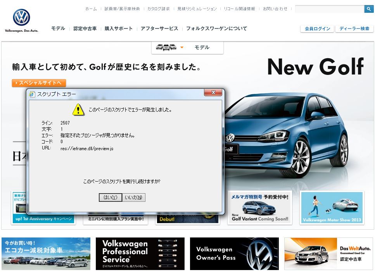This screenshot has width=375, height=272.
Task: Open the リコール関連情報 link
Action: [x=239, y=9]
